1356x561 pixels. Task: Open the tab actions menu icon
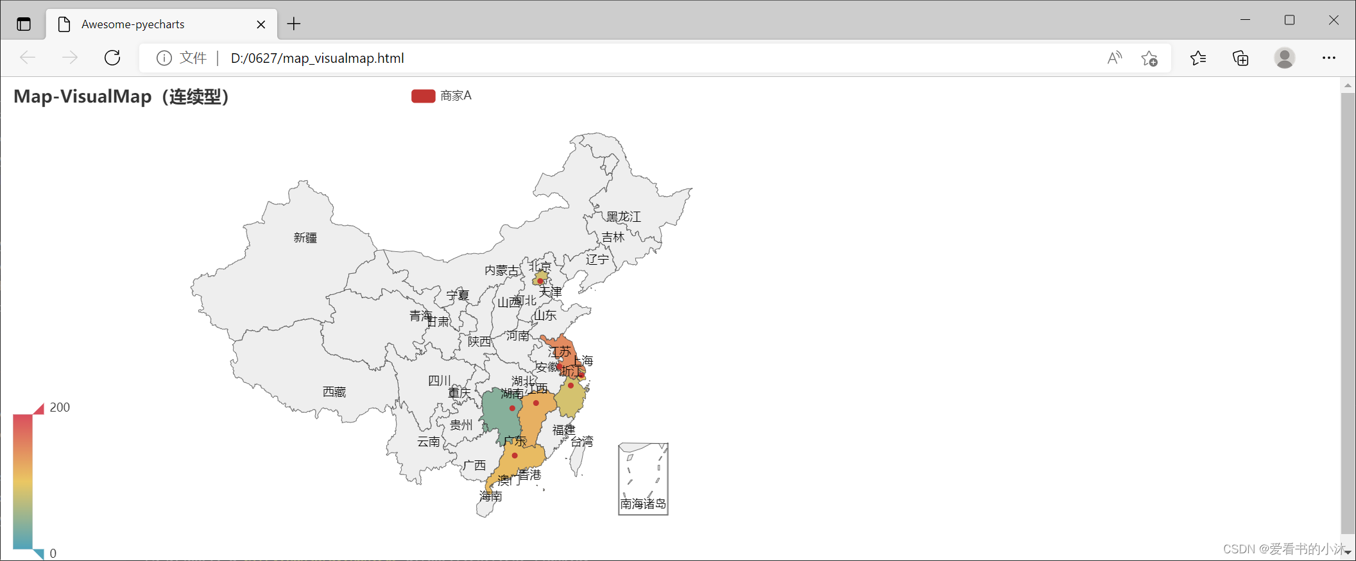[24, 24]
